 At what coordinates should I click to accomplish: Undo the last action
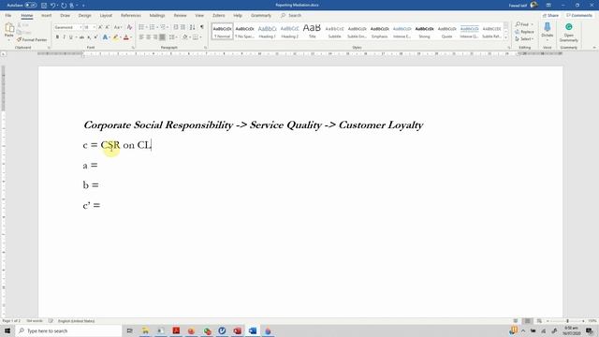tap(53, 6)
